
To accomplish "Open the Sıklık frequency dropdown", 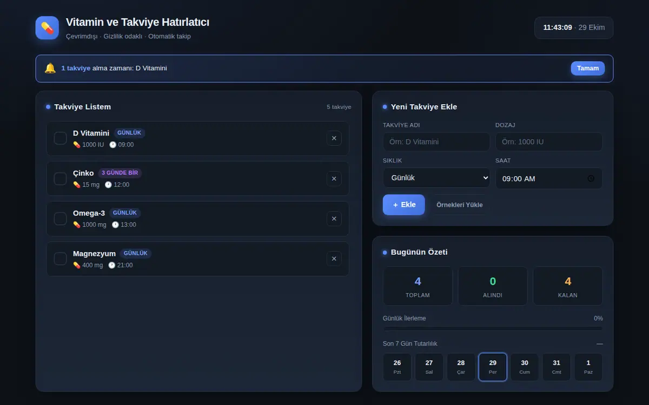I will 436,178.
